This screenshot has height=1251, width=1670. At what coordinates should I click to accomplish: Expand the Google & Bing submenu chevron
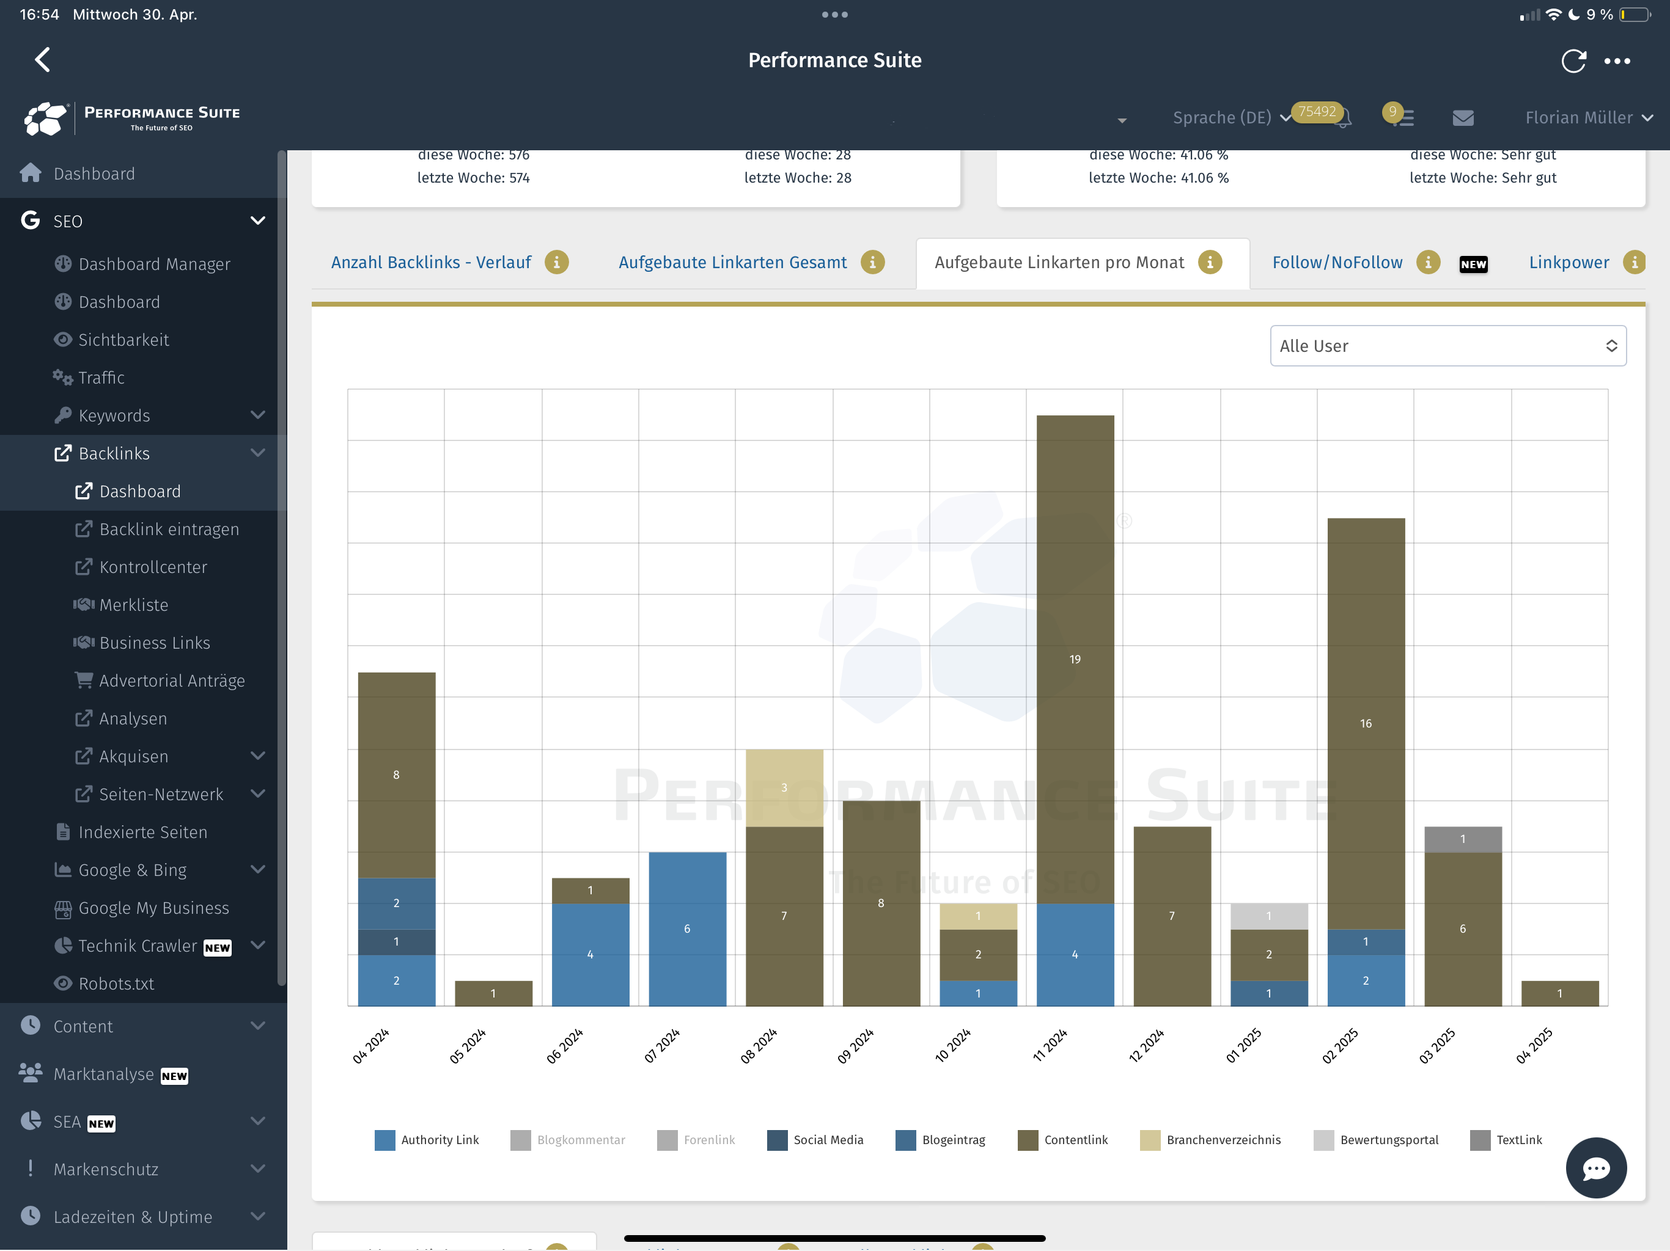(x=257, y=869)
